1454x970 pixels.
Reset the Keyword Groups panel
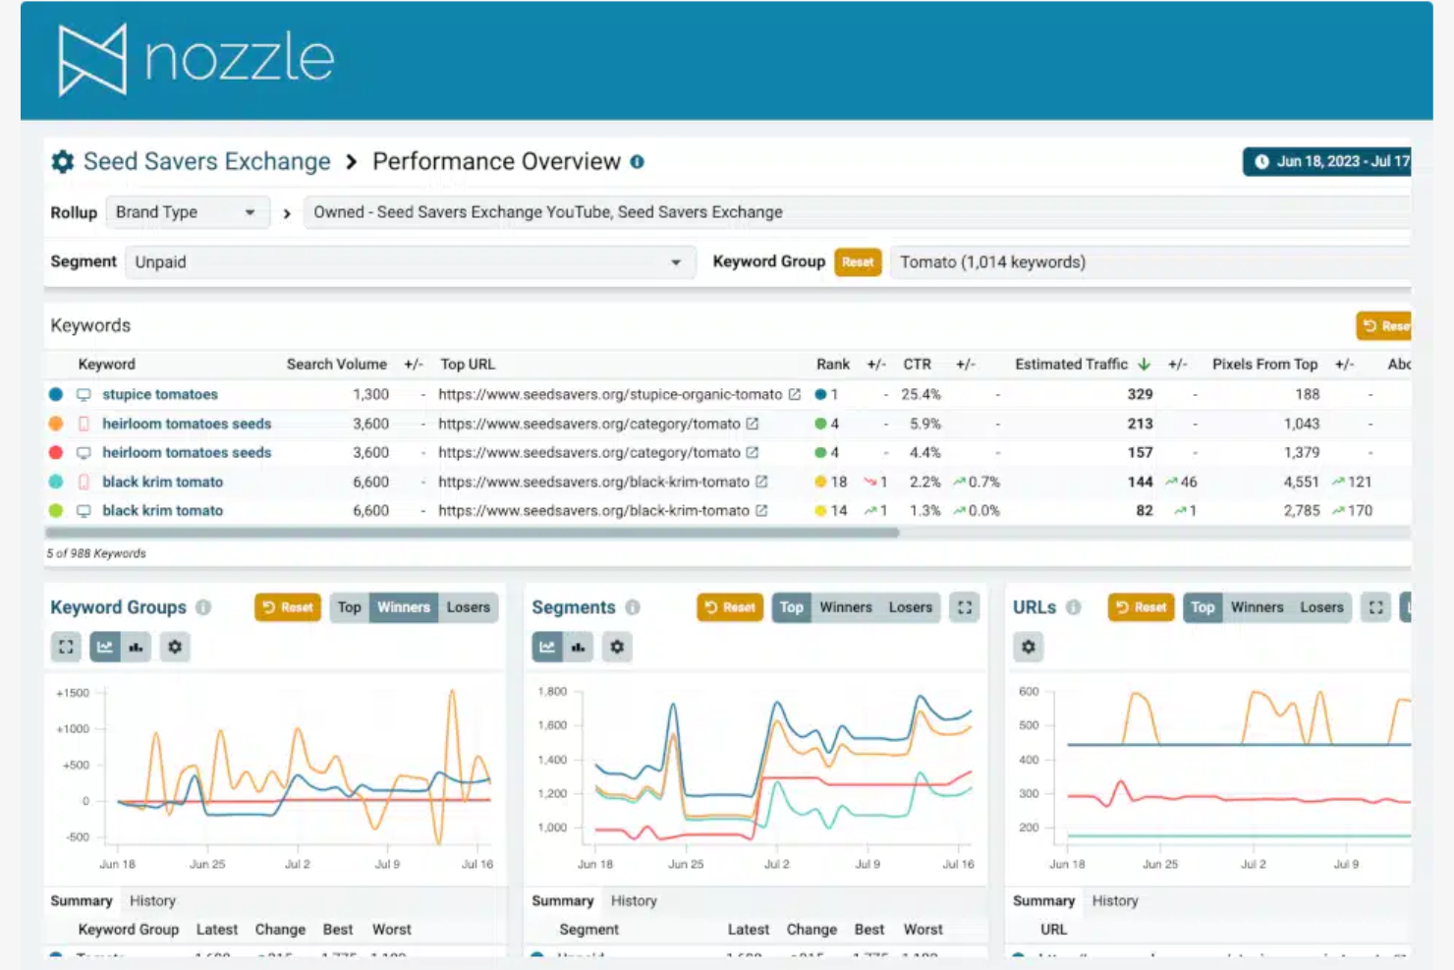pos(288,607)
